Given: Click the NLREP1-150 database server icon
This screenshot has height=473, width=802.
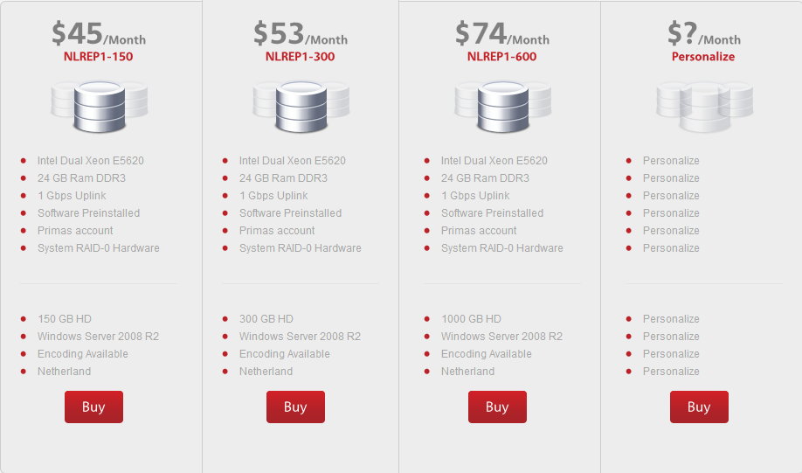Looking at the screenshot, I should click(x=99, y=104).
